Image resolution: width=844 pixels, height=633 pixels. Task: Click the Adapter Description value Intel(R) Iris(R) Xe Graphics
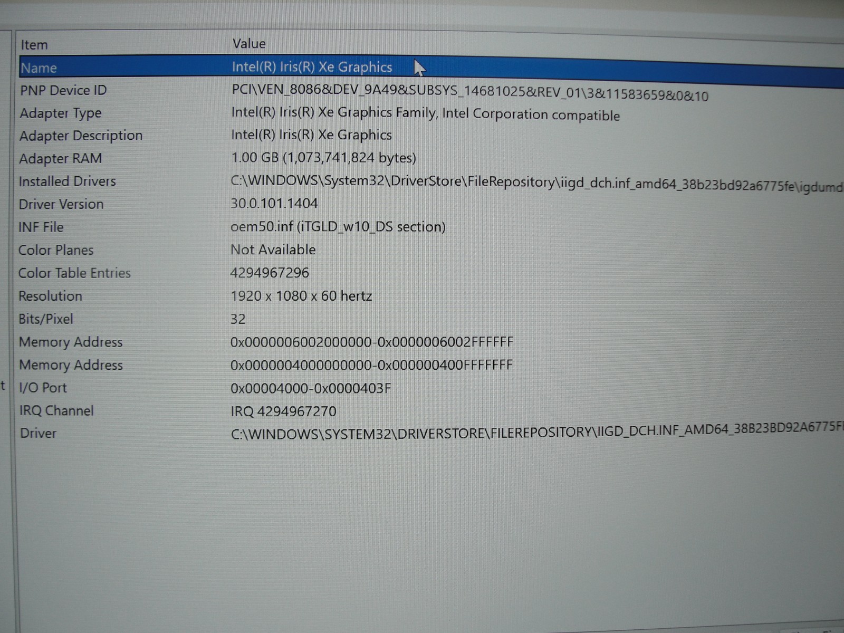tap(311, 135)
